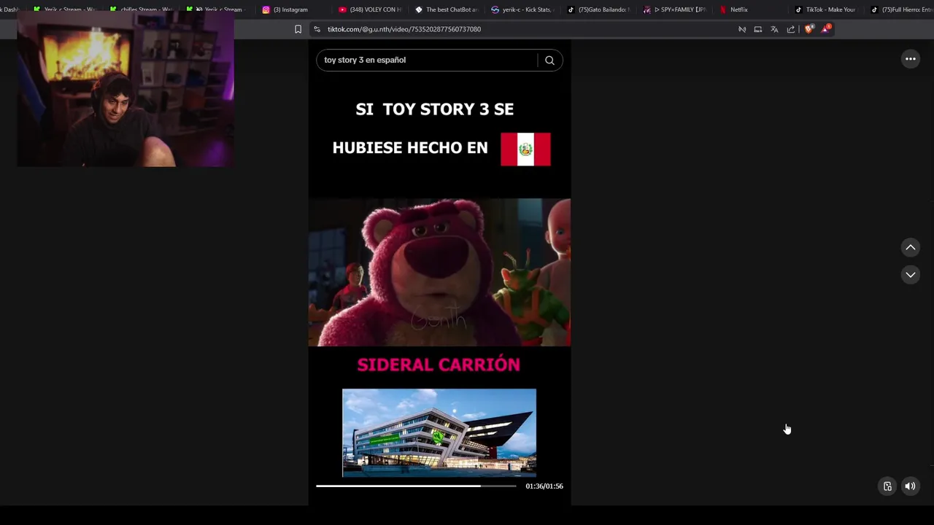Click the Lotso bear video frame

[439, 272]
